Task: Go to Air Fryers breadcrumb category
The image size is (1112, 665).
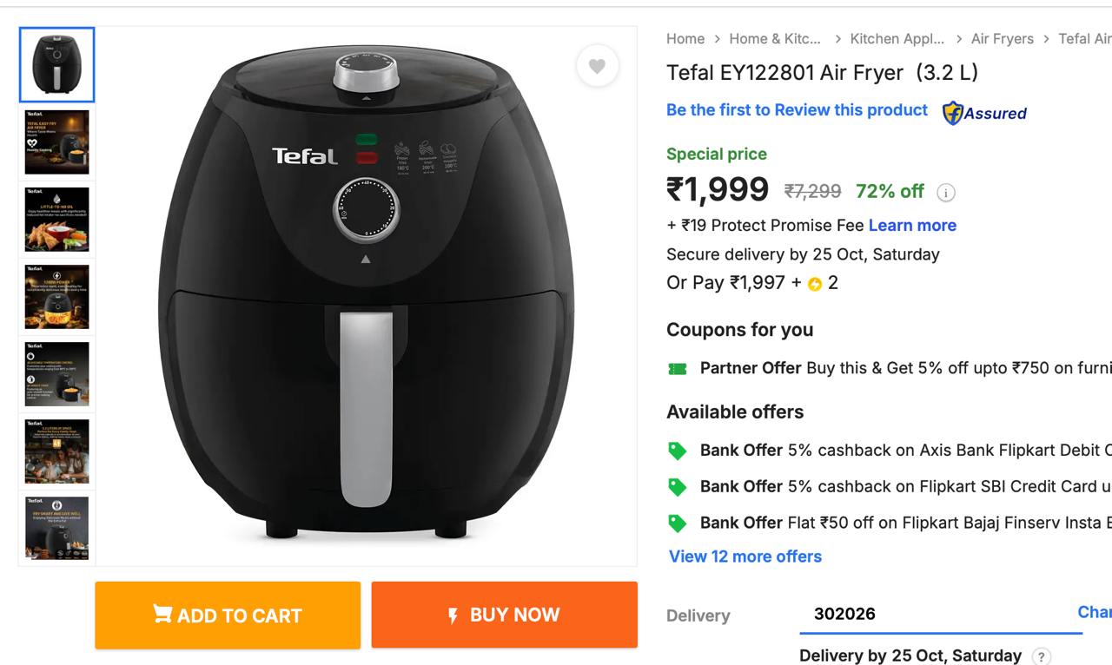Action: 1002,39
